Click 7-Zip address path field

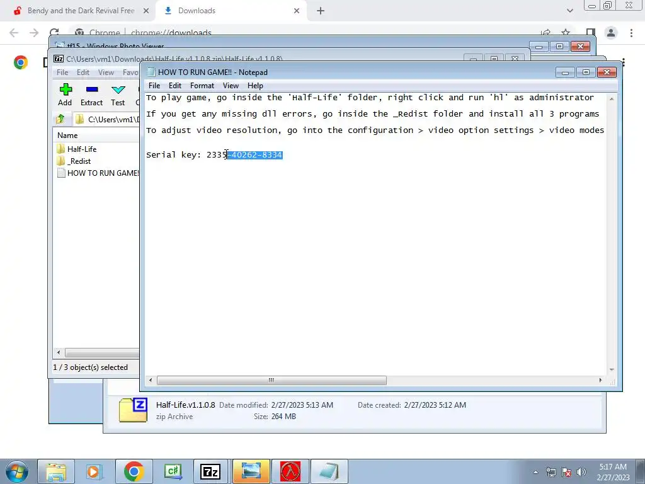(x=107, y=119)
